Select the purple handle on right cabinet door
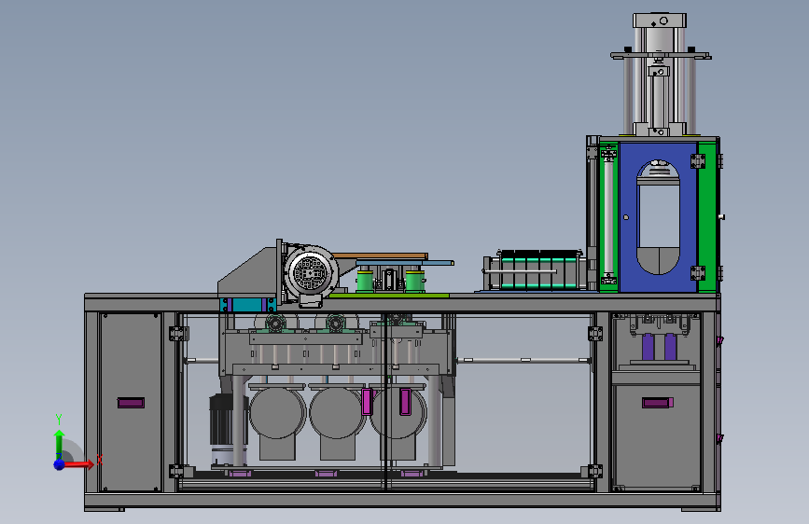 point(657,402)
